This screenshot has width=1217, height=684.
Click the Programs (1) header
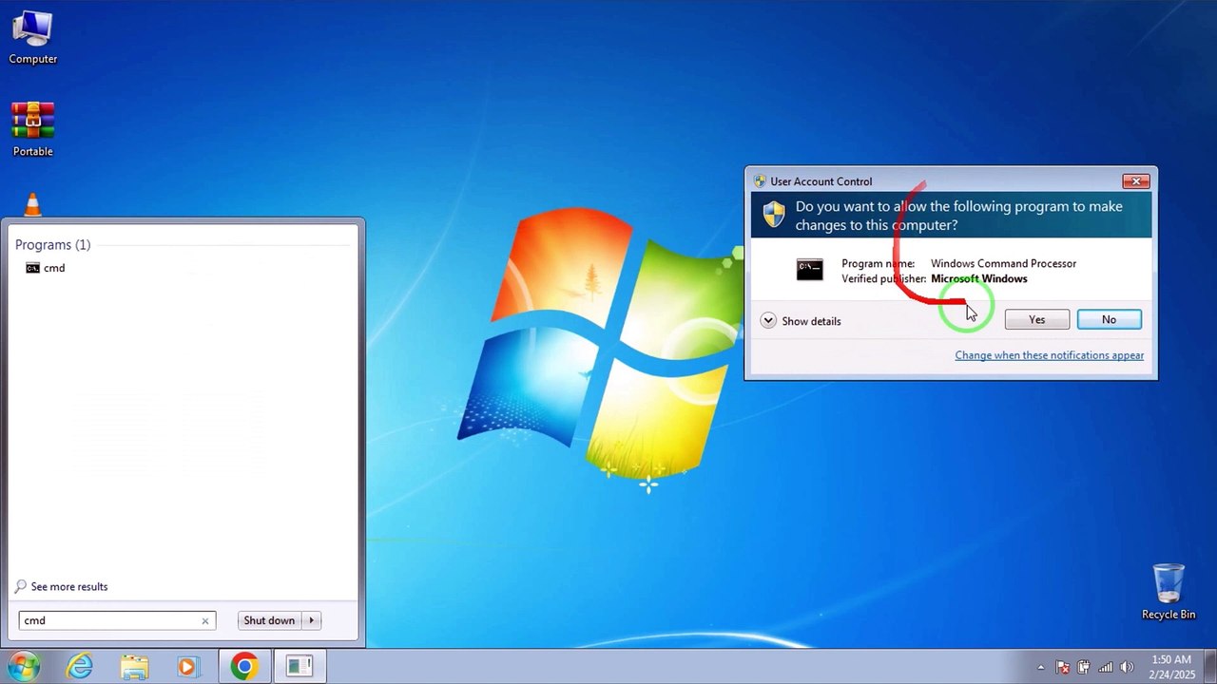53,245
